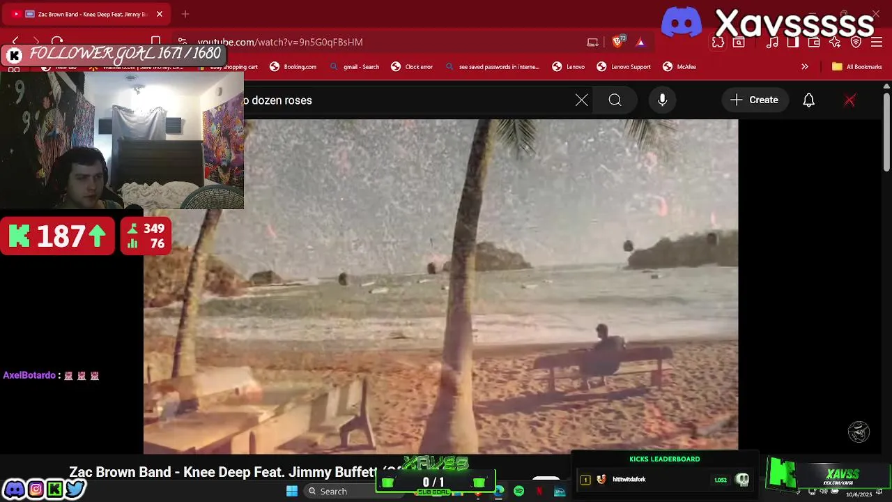Open the Brave music playlist icon
892x502 pixels.
772,43
